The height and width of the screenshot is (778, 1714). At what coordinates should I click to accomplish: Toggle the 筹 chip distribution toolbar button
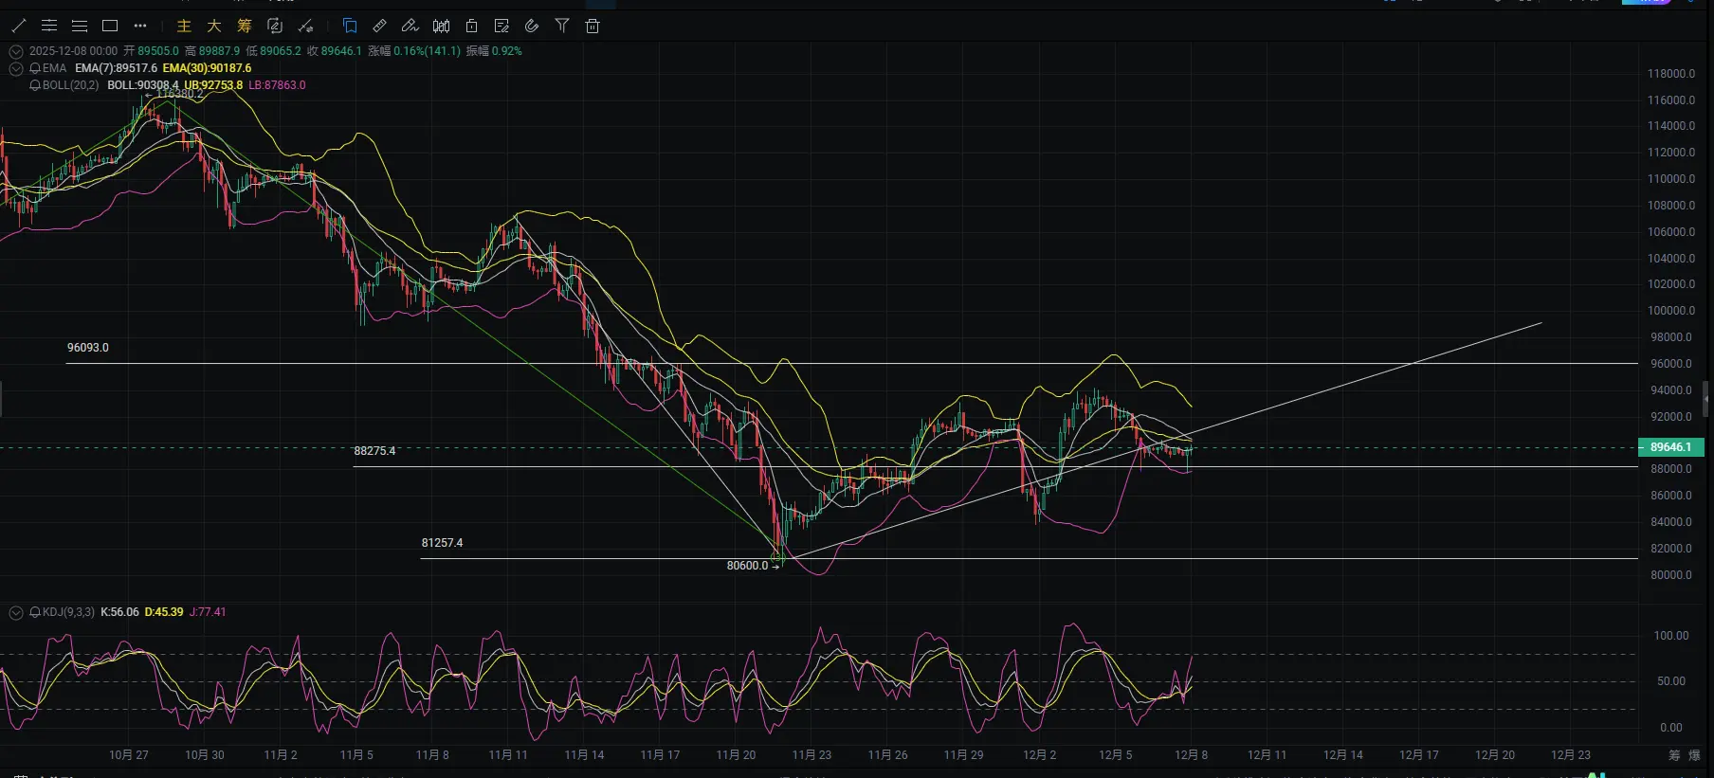pyautogui.click(x=245, y=26)
